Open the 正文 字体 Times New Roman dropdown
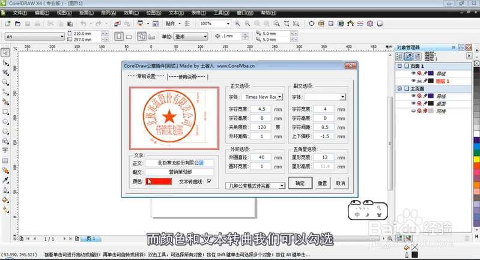The height and width of the screenshot is (260, 480). click(280, 97)
